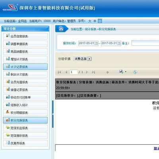Click the 用户角色: 管理员 text
The width and height of the screenshot is (159, 159).
pos(64,21)
